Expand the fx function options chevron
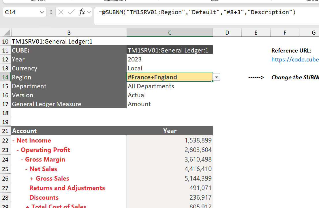The height and width of the screenshot is (208, 319). [89, 12]
